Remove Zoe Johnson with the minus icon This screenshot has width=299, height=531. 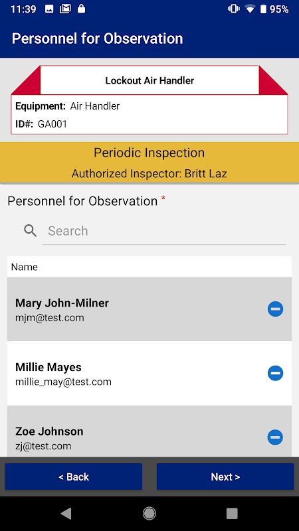(x=275, y=437)
